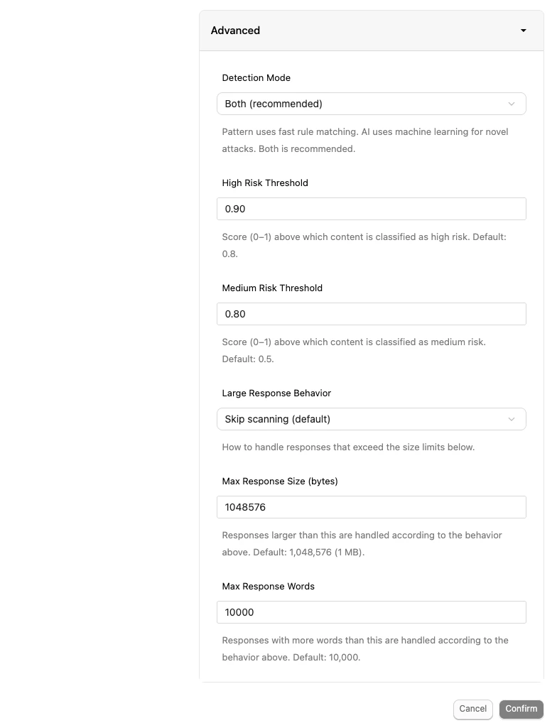Viewport: 557px width, 723px height.
Task: Click the Detection Mode label
Action: coord(256,78)
